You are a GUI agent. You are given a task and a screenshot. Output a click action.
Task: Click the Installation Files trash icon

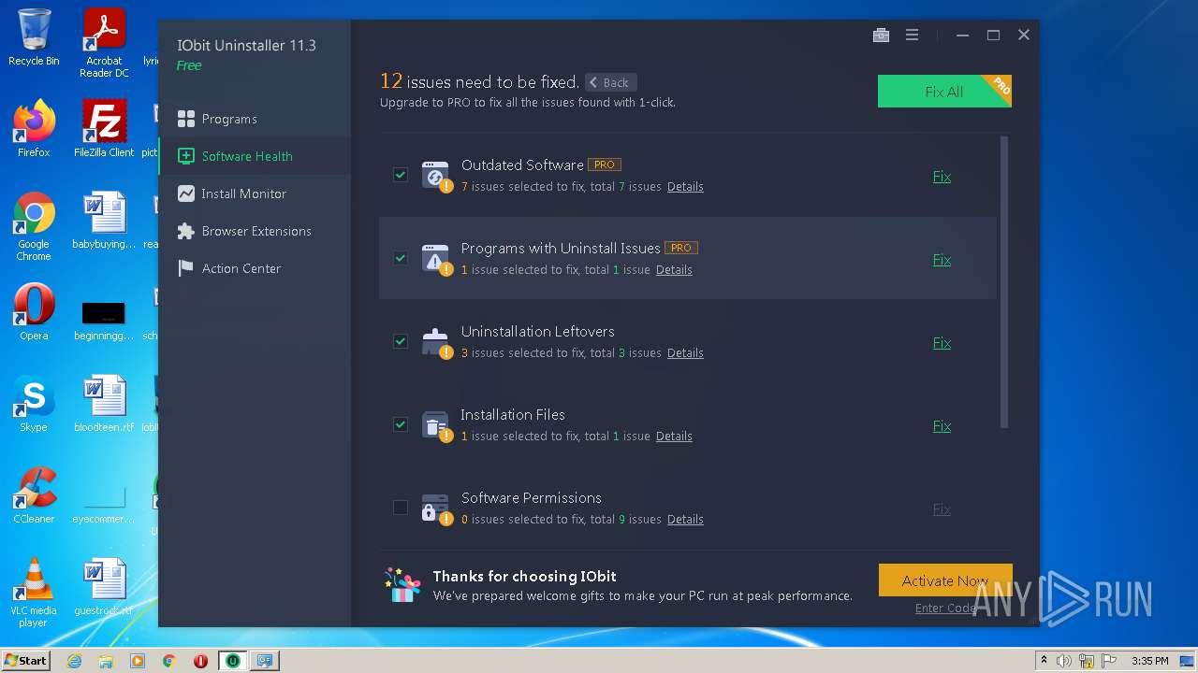[x=436, y=425]
